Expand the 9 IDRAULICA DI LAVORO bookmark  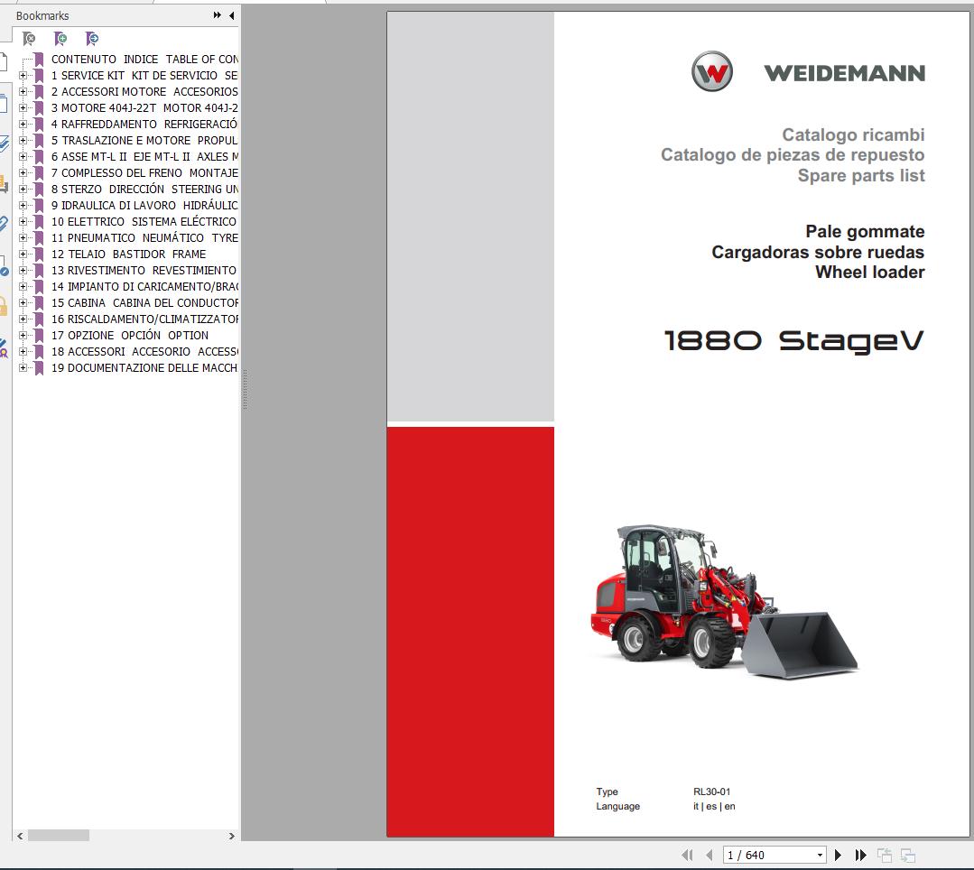23,205
